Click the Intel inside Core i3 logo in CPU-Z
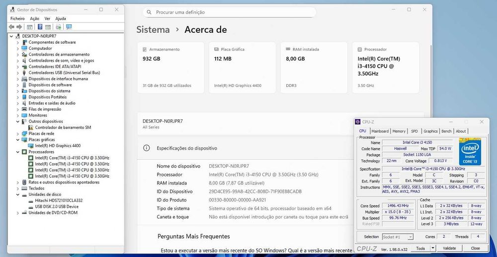 point(470,152)
